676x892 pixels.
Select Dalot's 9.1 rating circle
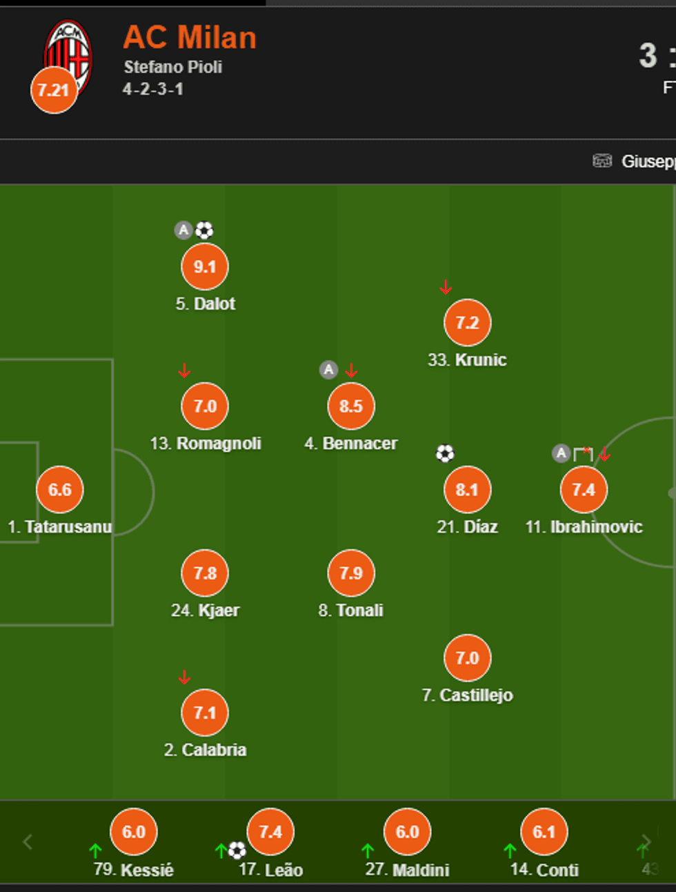[x=205, y=267]
